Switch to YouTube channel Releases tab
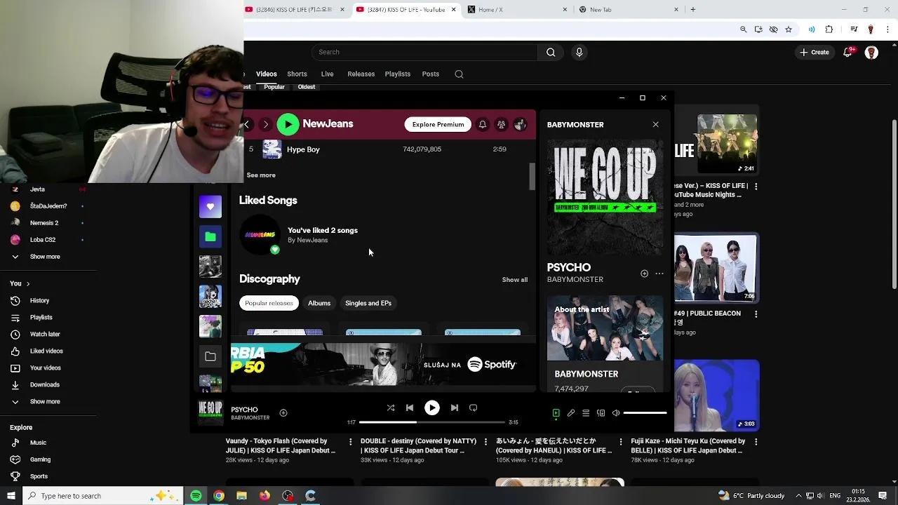The height and width of the screenshot is (505, 898). pyautogui.click(x=361, y=74)
